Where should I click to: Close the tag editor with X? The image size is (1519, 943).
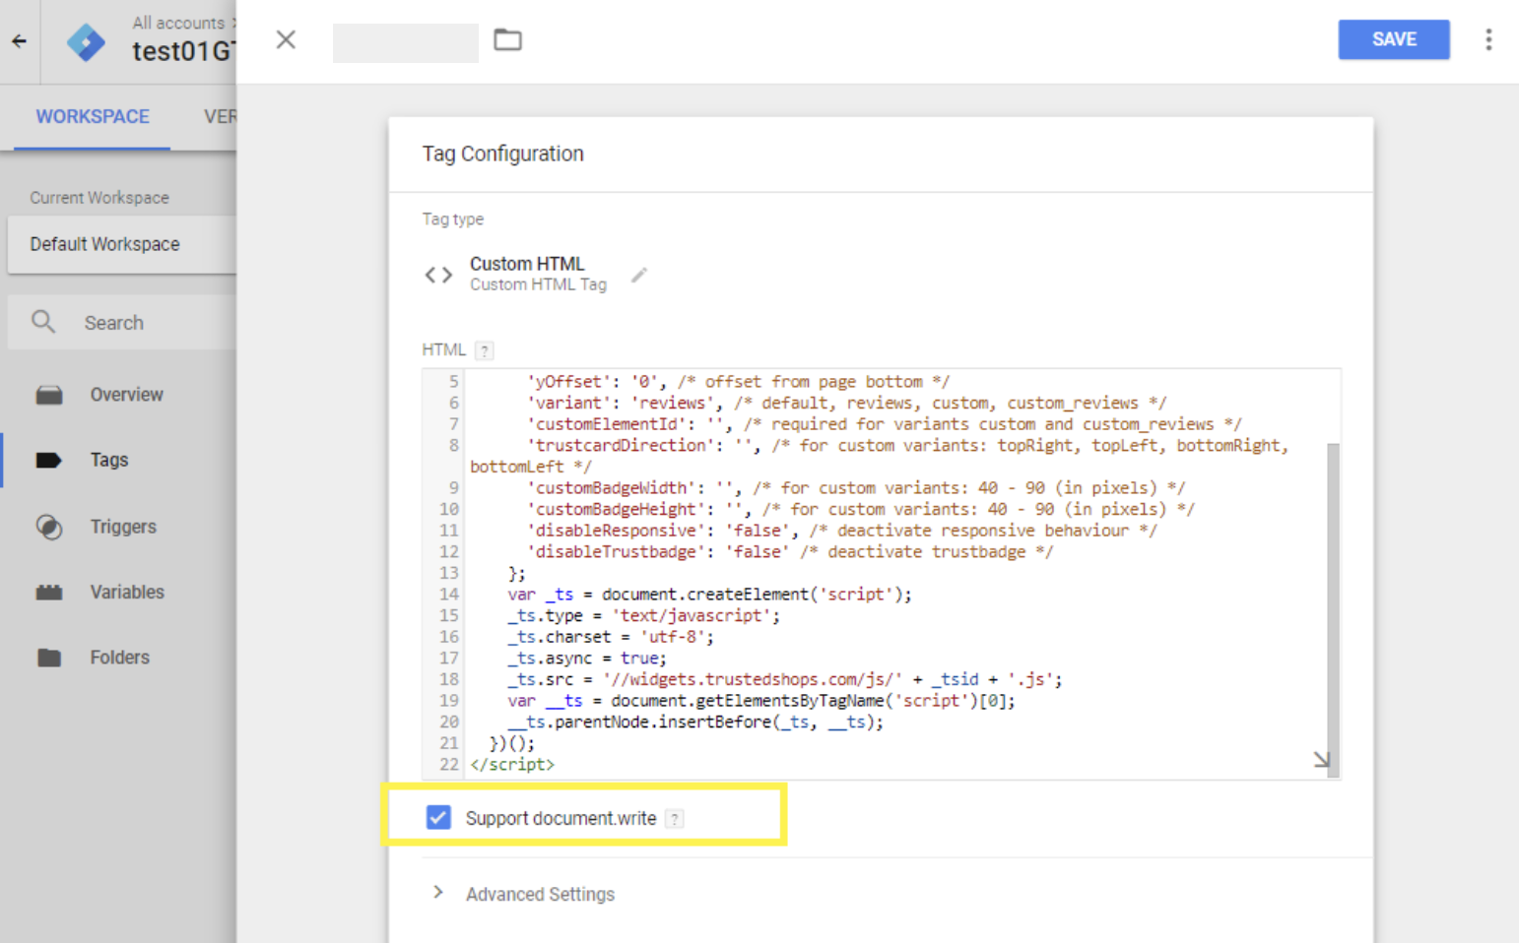(286, 39)
